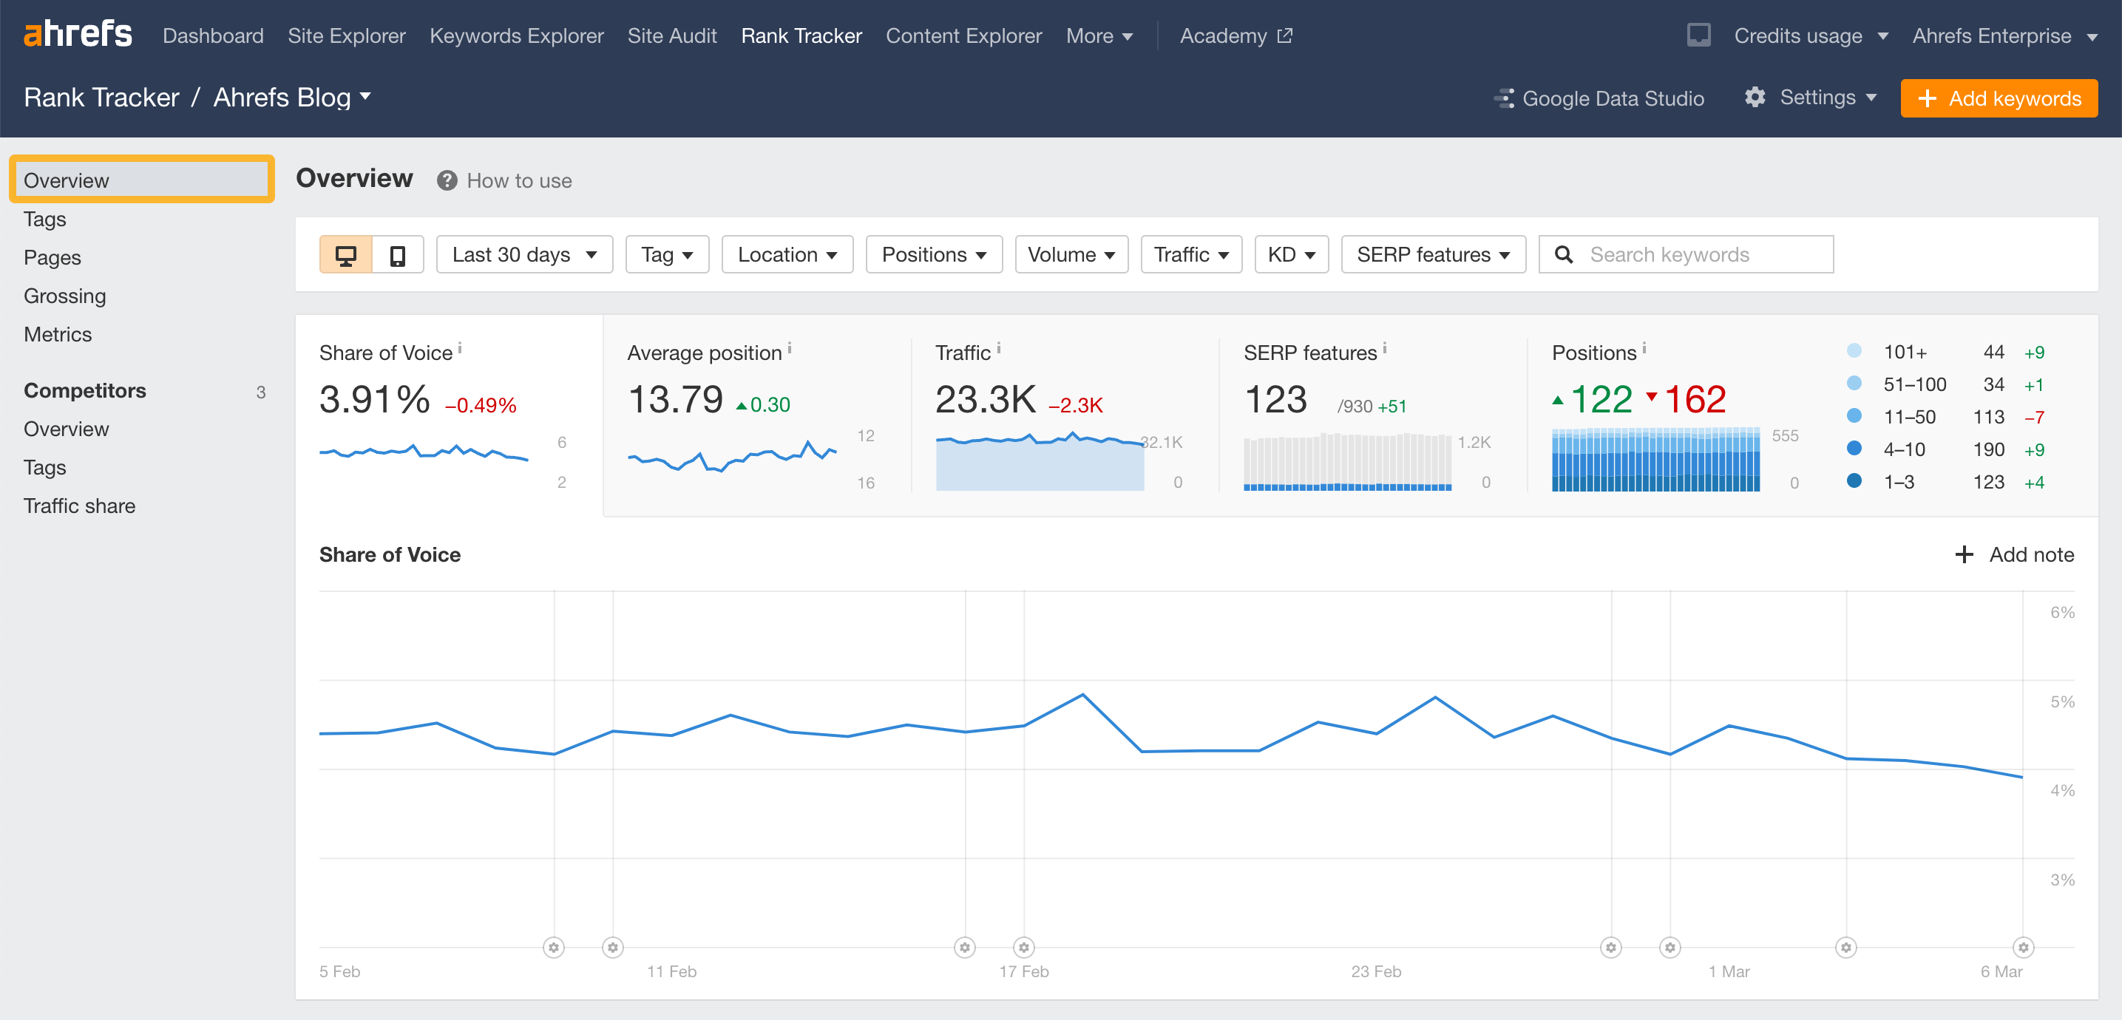Click the Ahrefs logo
Screen dimensions: 2122x1020
(78, 35)
